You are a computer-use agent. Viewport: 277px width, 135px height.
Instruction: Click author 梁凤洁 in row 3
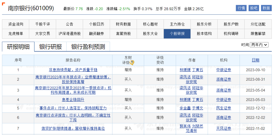[x=185, y=88]
